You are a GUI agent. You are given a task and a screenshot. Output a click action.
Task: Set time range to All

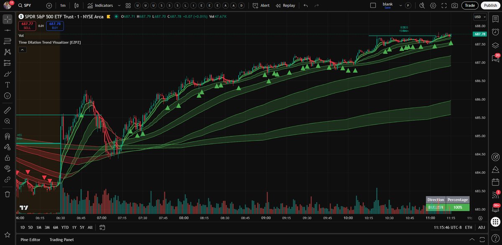coord(90,227)
